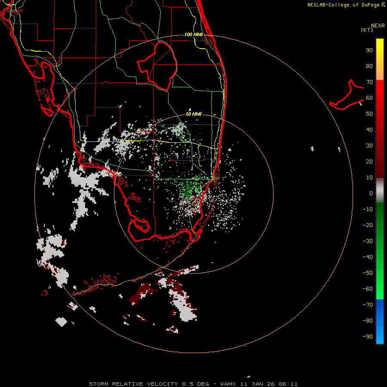387x387 pixels.
Task: Click the 0 knot scale label
Action: click(x=371, y=193)
